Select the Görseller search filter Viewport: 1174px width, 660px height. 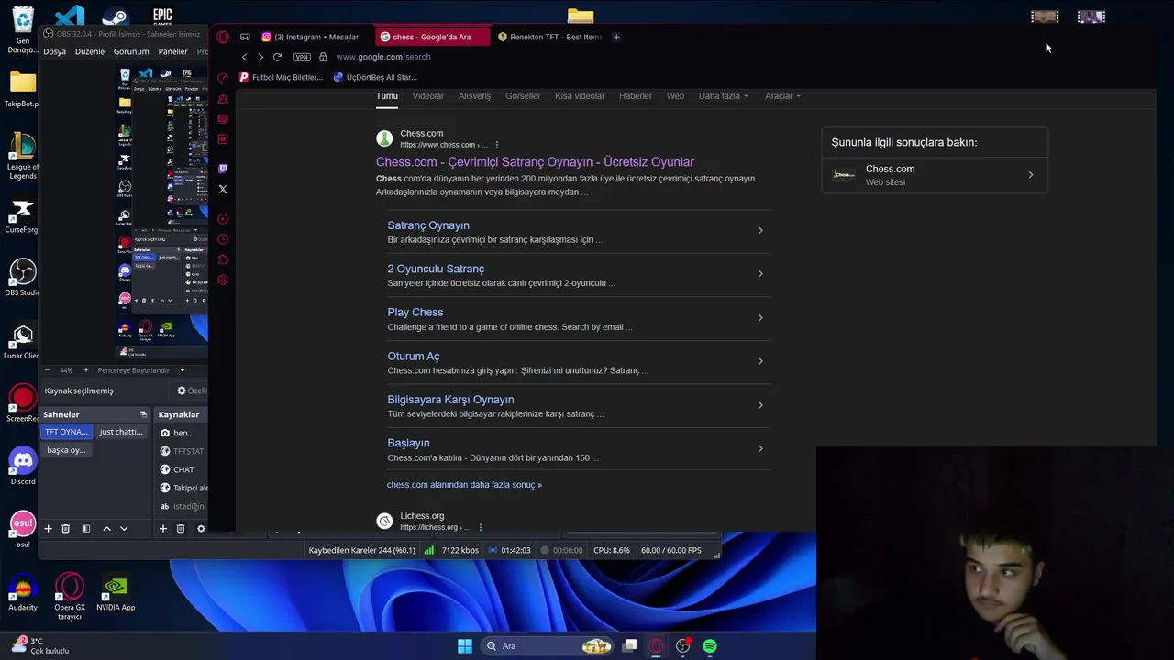(x=523, y=95)
